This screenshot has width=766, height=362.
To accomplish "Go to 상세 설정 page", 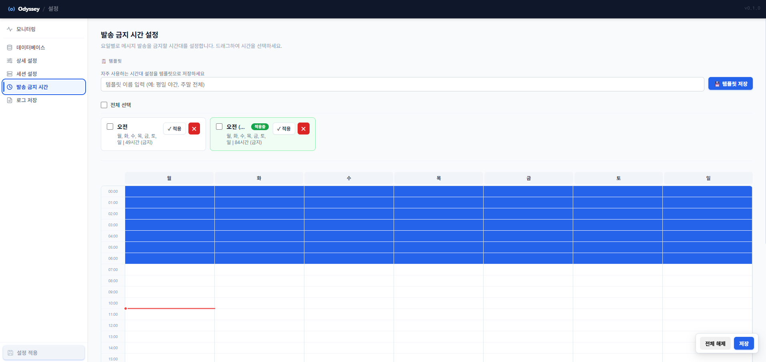I will pyautogui.click(x=44, y=61).
